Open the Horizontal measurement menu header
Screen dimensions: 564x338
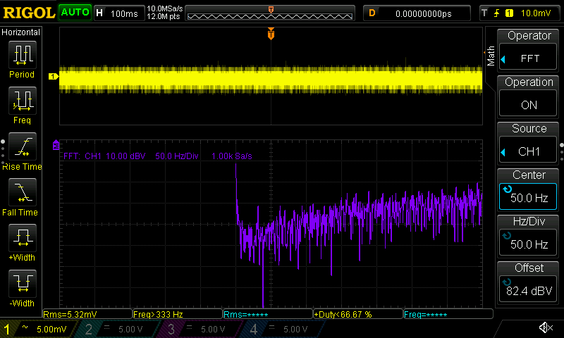tap(21, 32)
